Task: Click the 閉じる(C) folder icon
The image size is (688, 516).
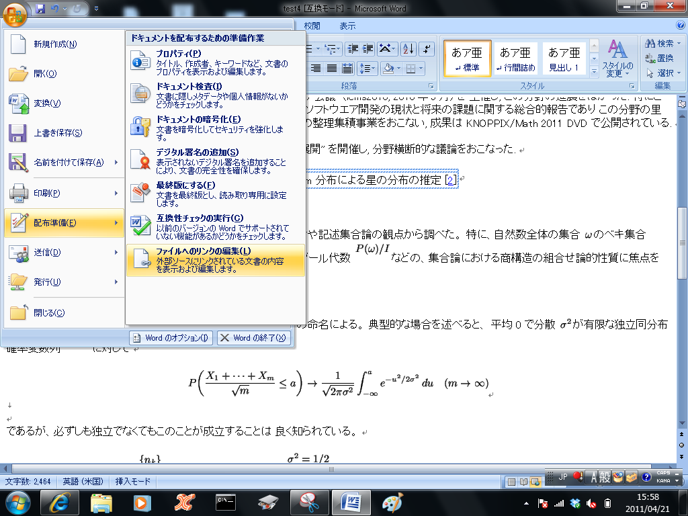Action: [x=18, y=312]
